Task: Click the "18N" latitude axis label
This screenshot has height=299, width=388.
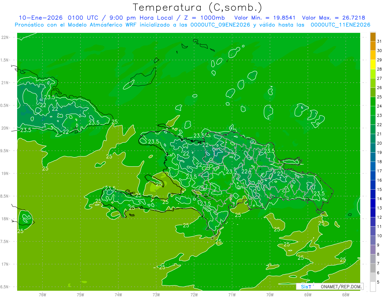Action: point(5,219)
